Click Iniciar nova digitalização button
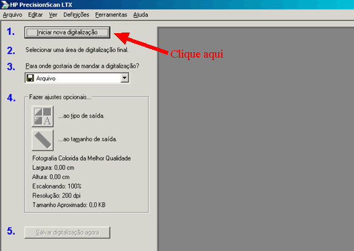Screen dimensions: 354x251 point(67,33)
